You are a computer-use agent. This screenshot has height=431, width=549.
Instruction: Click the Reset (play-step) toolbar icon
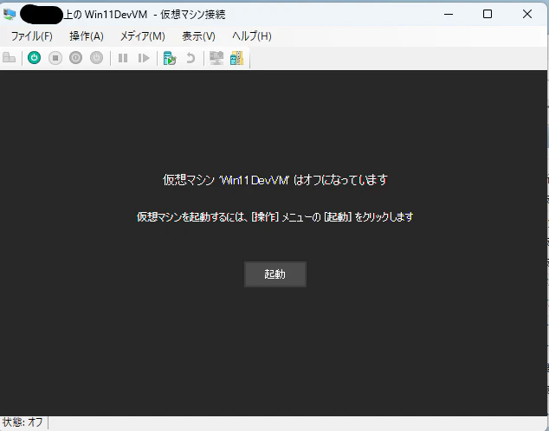tap(144, 58)
